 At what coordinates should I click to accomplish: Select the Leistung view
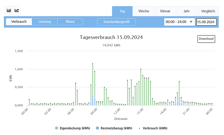(x=44, y=21)
